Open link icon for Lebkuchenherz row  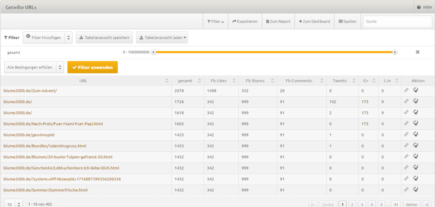pos(406,168)
